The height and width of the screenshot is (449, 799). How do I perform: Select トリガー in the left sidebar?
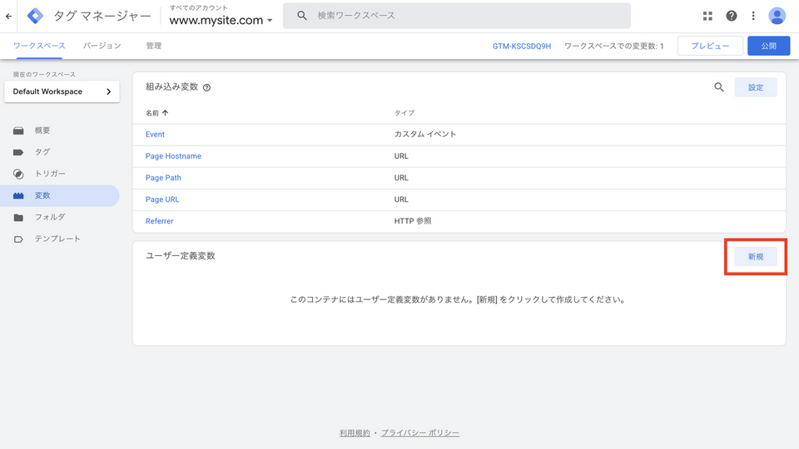coord(50,174)
